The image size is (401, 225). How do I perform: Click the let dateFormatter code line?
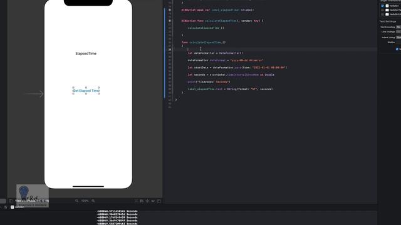(x=216, y=53)
